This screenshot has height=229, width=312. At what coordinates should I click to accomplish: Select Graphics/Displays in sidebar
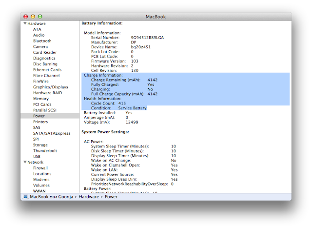[51, 87]
